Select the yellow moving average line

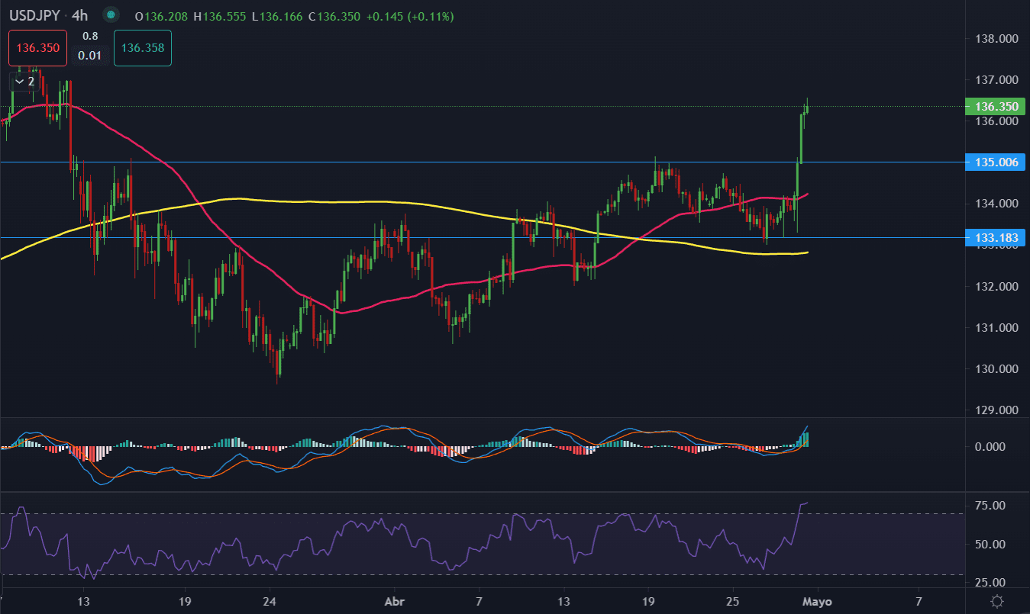point(305,201)
